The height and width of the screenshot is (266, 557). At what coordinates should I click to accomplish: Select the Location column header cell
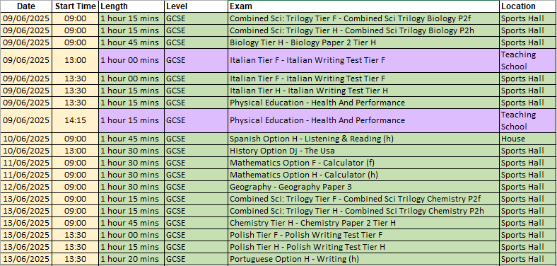tap(528, 6)
